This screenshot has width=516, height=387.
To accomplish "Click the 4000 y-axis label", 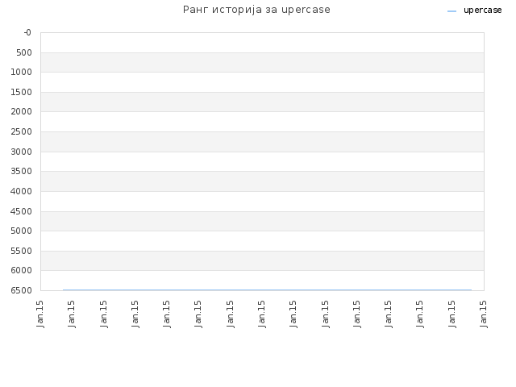I will 21,191.
